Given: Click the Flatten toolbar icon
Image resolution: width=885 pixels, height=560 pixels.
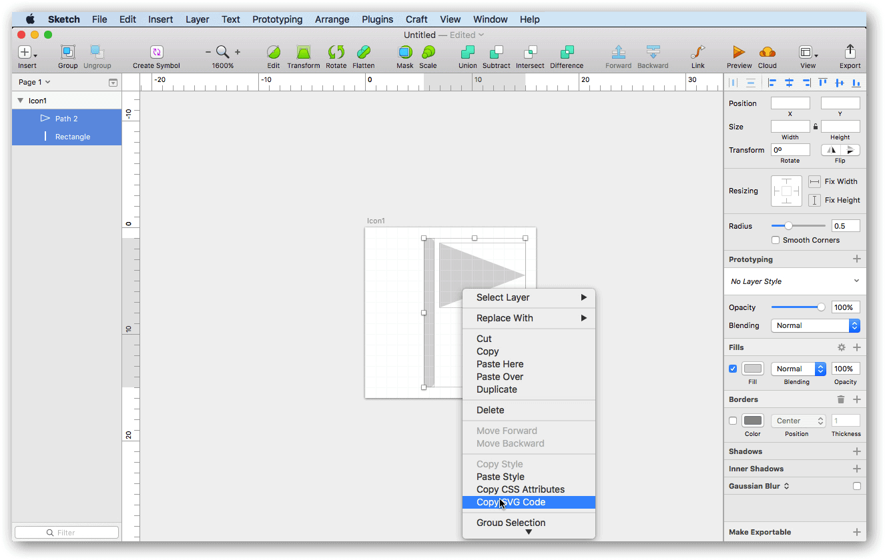Looking at the screenshot, I should pos(363,53).
